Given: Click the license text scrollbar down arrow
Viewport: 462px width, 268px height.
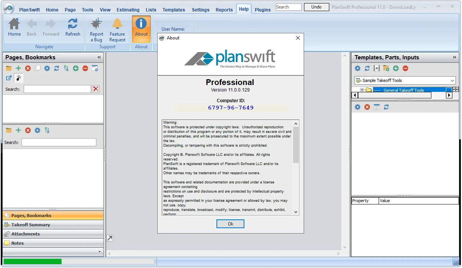Looking at the screenshot, I should pos(296,212).
